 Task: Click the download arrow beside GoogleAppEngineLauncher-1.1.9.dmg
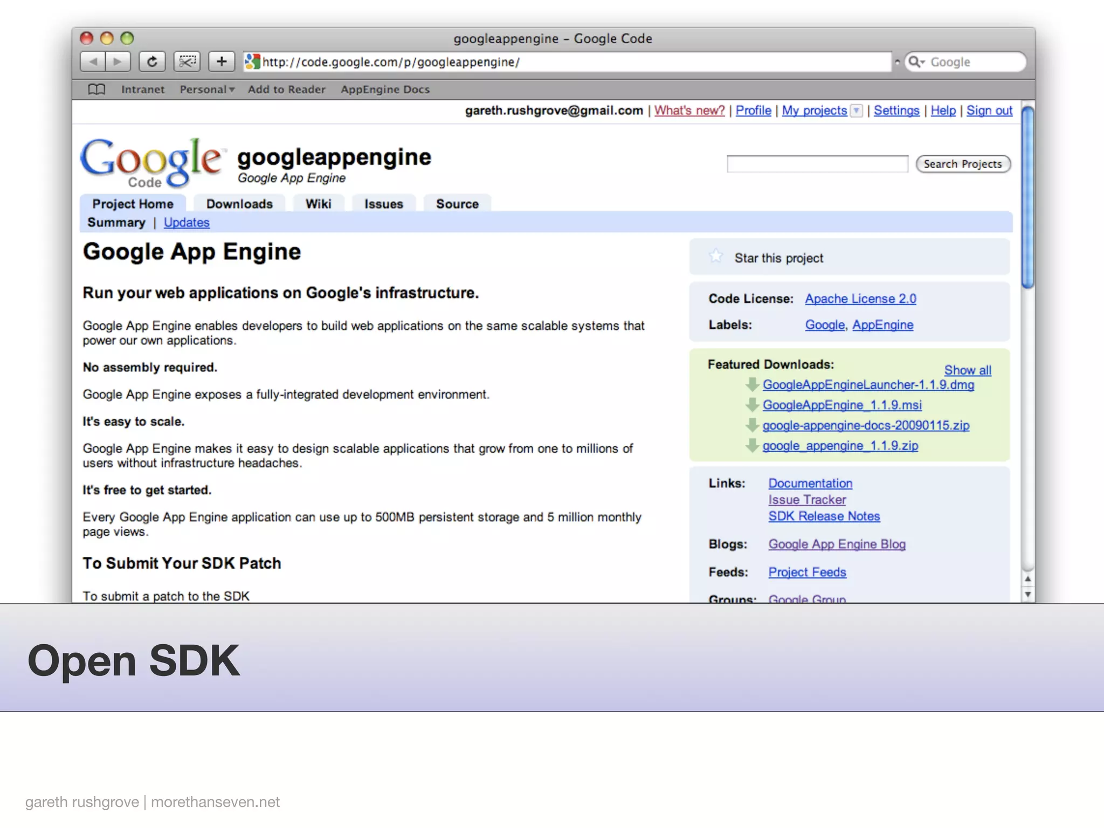pyautogui.click(x=752, y=384)
